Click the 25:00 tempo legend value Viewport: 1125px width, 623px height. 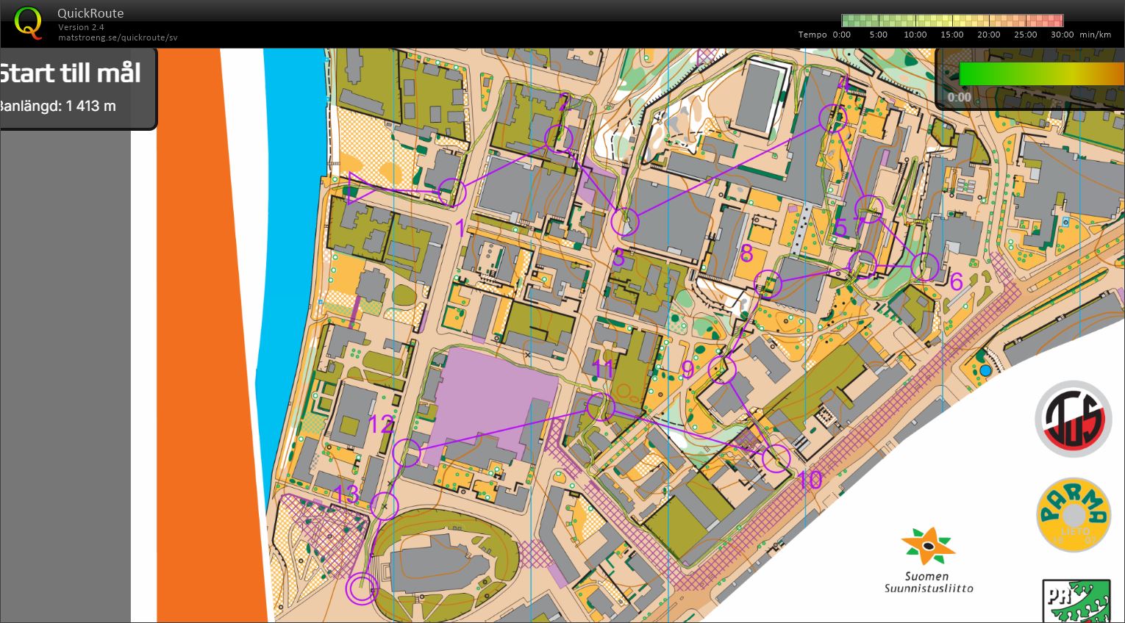(1026, 35)
